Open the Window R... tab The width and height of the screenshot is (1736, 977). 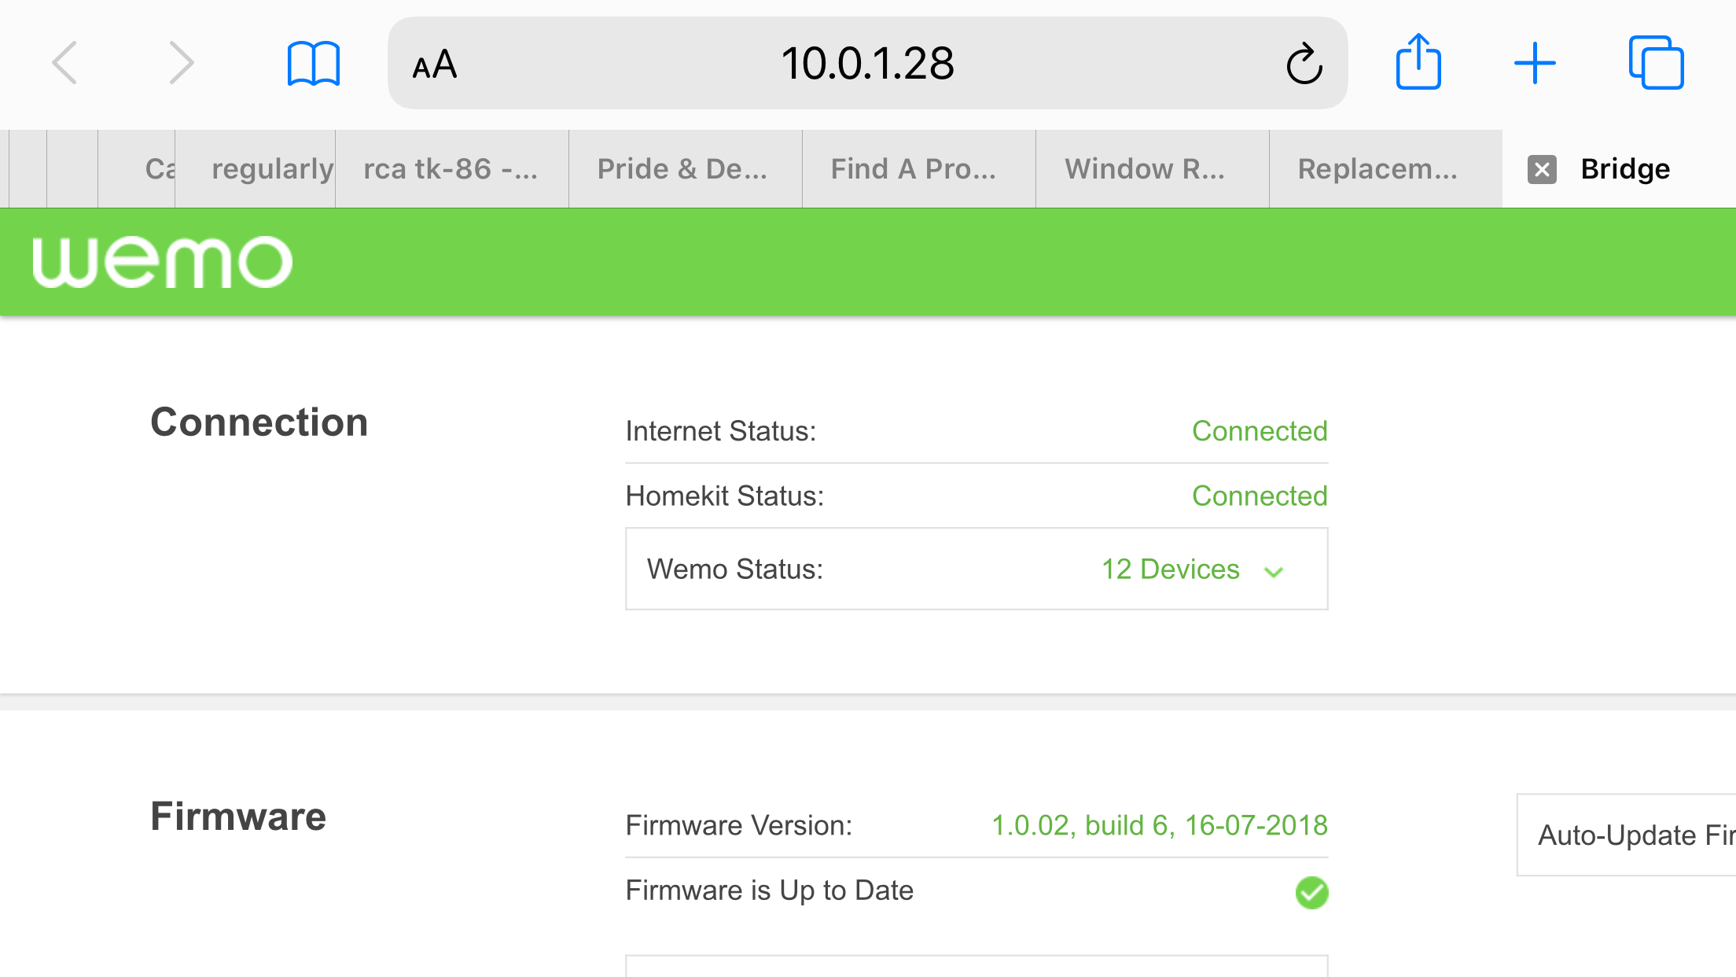point(1145,169)
